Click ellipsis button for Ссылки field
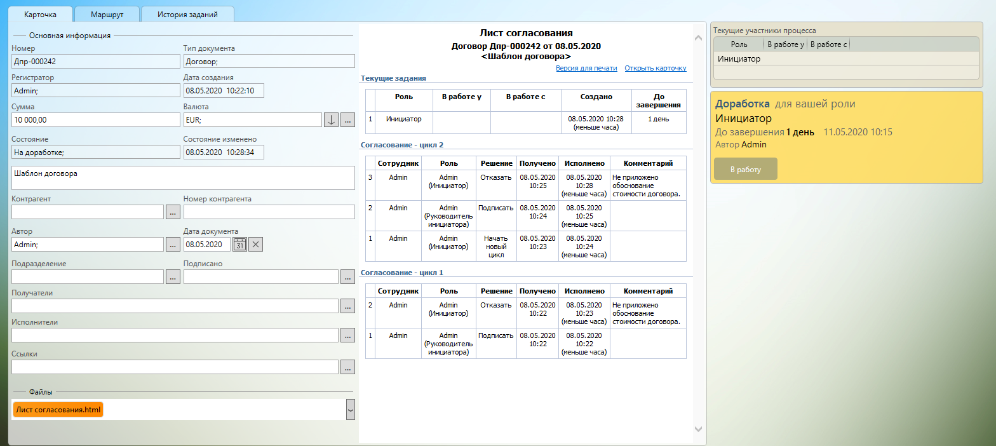Screen dimensions: 996x446 [x=347, y=367]
